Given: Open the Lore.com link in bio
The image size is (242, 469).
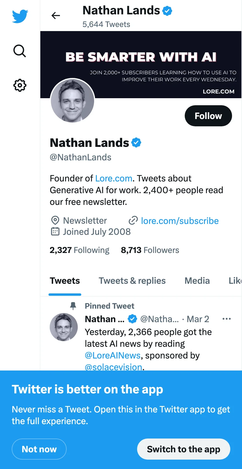Looking at the screenshot, I should [114, 179].
